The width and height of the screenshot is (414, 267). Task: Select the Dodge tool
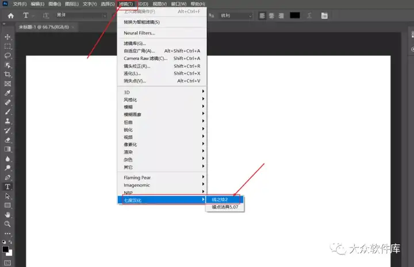(7, 168)
